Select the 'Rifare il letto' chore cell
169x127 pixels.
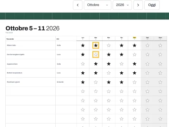pos(31,46)
